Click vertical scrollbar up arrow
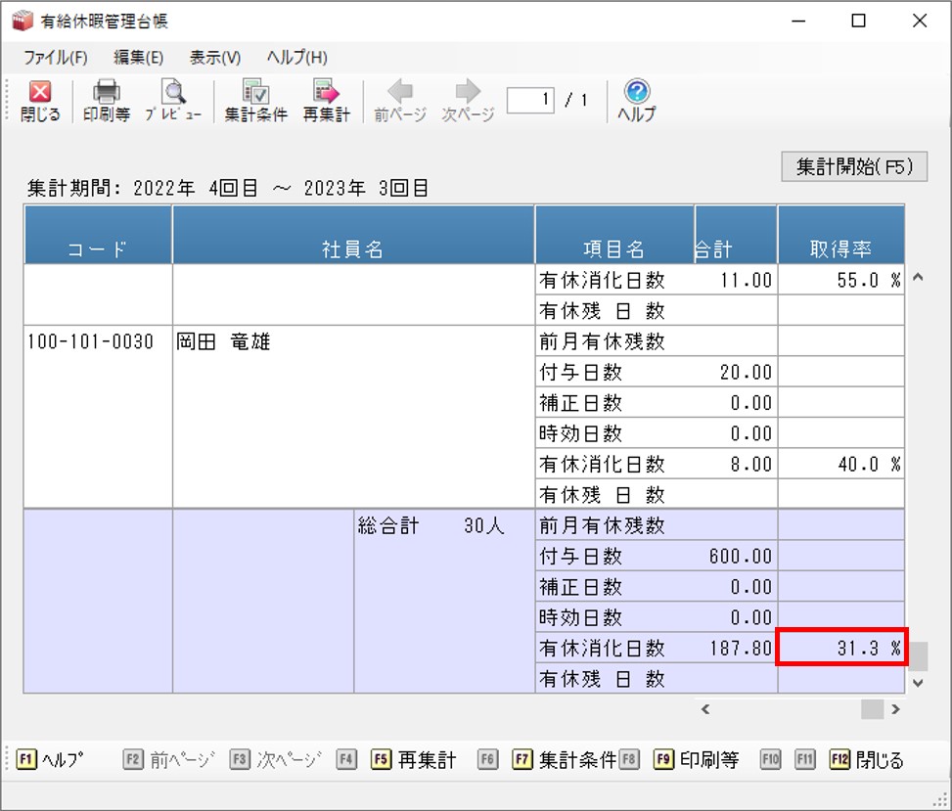 918,278
